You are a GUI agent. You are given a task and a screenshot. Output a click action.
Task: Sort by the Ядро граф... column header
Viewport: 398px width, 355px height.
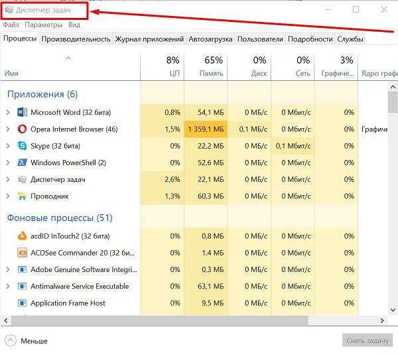378,67
